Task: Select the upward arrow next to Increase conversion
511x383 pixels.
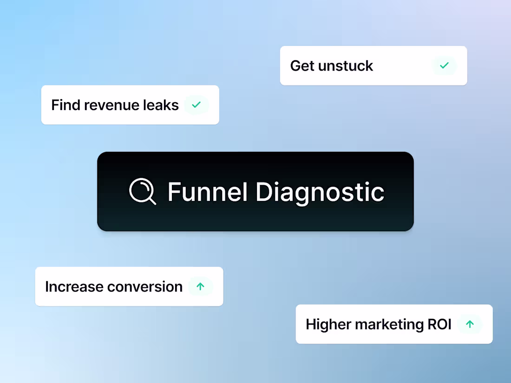Action: (201, 286)
